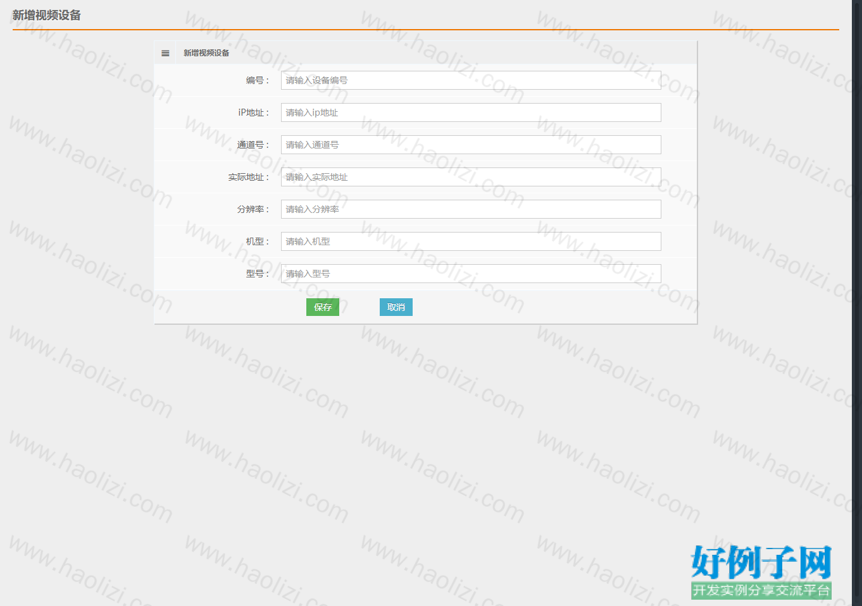Click the 机型 input field

pos(471,241)
